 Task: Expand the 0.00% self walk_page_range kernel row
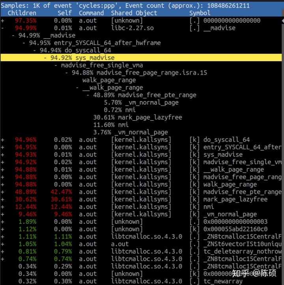tap(2, 184)
